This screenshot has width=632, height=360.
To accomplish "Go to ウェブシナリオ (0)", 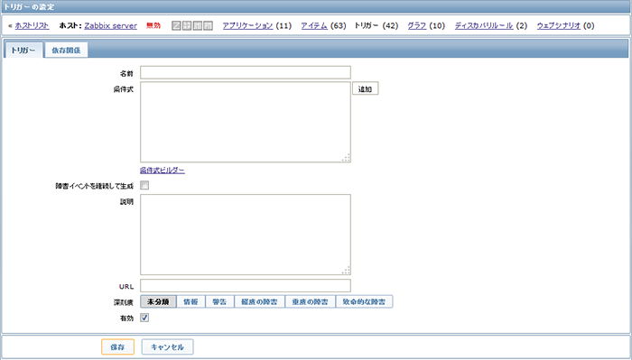I will pyautogui.click(x=558, y=26).
